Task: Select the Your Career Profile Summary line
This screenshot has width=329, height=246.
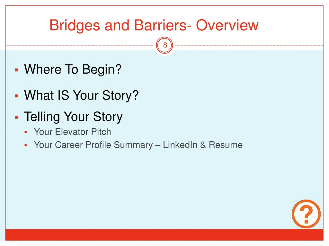Action: coord(138,145)
